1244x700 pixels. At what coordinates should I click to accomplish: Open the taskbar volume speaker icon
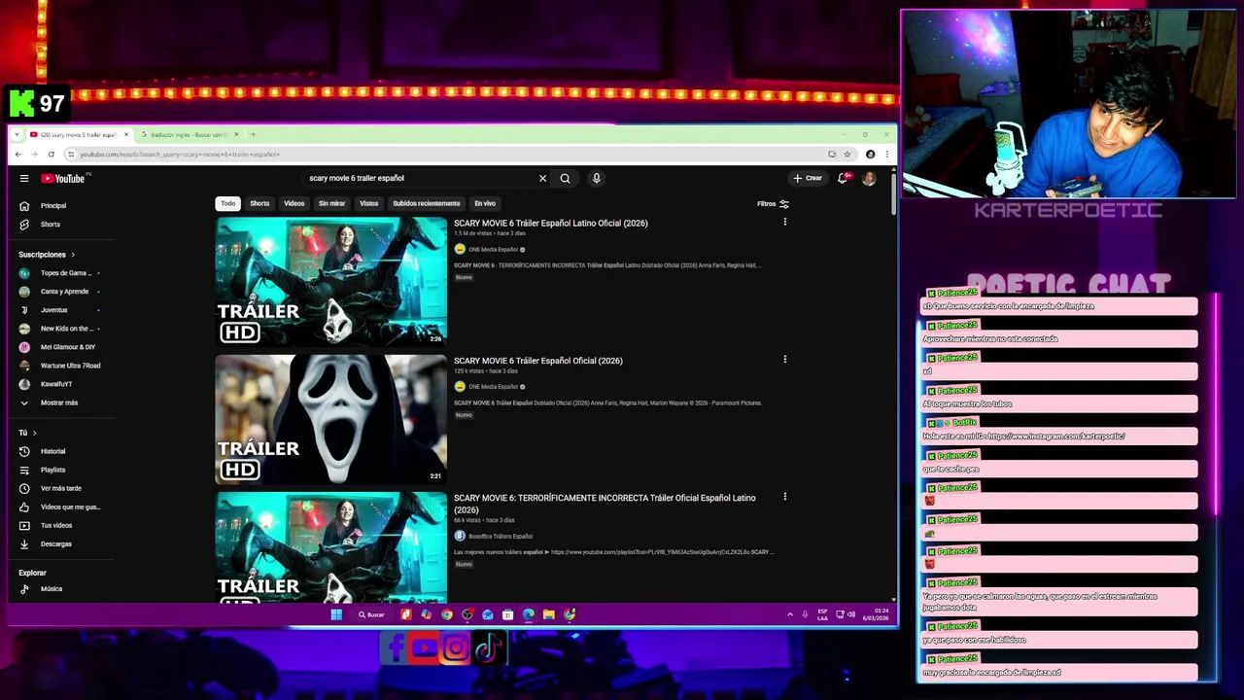pos(851,614)
